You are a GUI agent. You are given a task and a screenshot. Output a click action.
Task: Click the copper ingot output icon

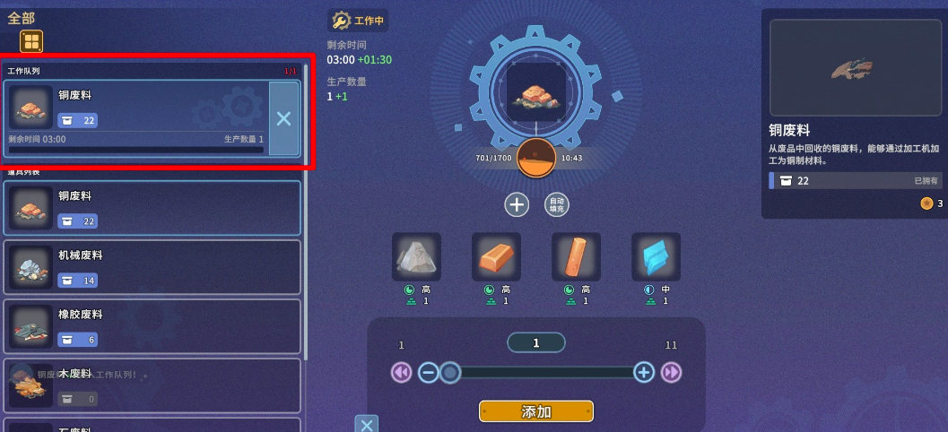496,257
